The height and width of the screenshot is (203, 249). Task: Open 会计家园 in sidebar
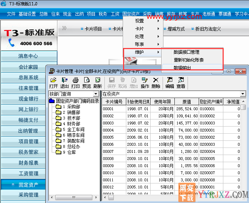tap(28, 67)
